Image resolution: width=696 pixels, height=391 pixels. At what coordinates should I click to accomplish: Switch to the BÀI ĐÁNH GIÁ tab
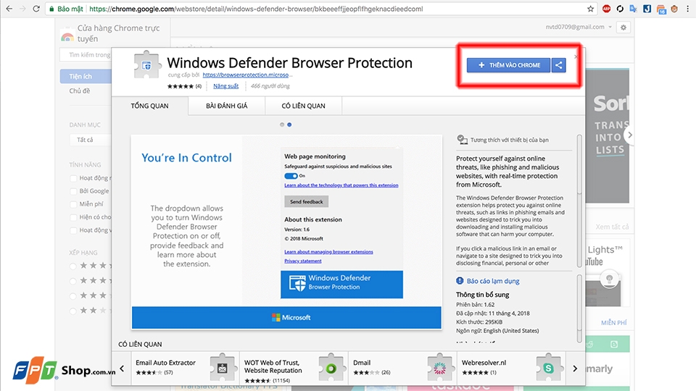(x=226, y=106)
